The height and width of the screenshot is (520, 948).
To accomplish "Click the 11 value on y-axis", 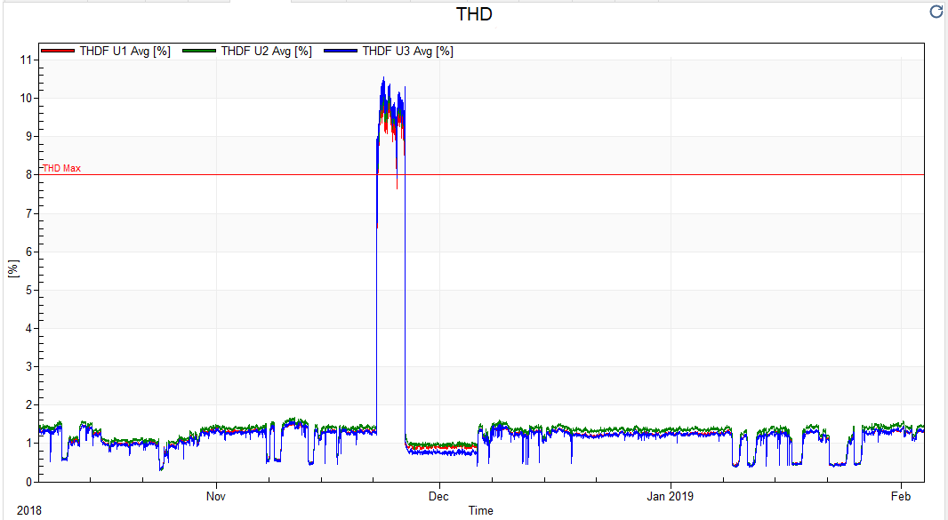I will click(x=26, y=60).
